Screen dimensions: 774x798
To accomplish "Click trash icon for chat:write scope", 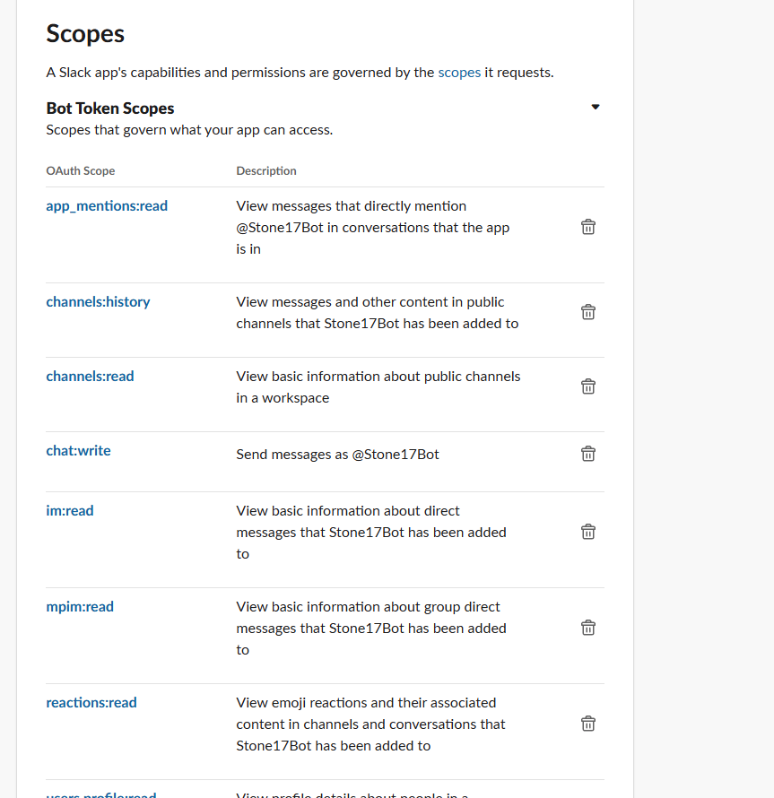I will pyautogui.click(x=588, y=454).
